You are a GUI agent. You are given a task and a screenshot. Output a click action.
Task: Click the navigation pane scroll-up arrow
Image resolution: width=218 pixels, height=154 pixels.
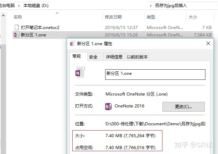coord(3,15)
